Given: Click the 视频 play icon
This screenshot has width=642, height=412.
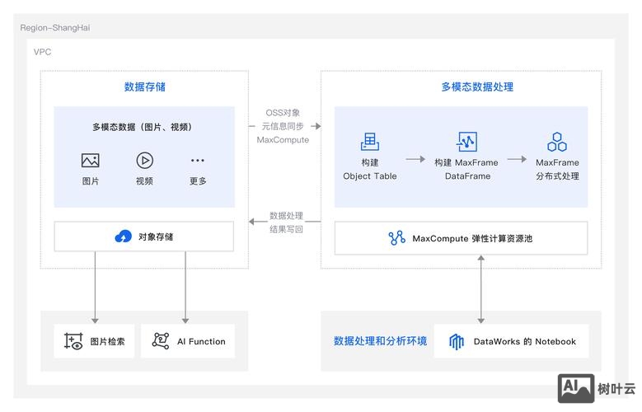Looking at the screenshot, I should (x=144, y=160).
